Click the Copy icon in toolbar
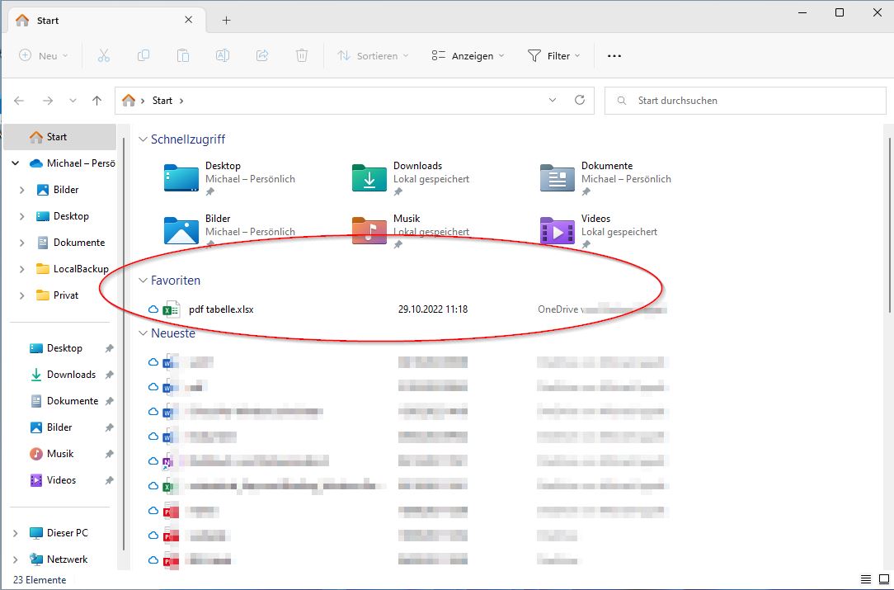Image resolution: width=894 pixels, height=590 pixels. click(x=144, y=55)
